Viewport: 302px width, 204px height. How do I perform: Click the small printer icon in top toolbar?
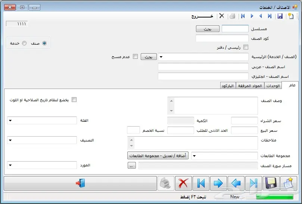tap(233, 16)
